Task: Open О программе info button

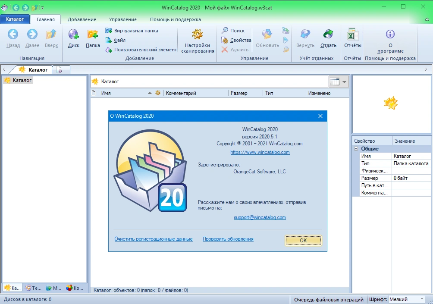Action: 390,41
